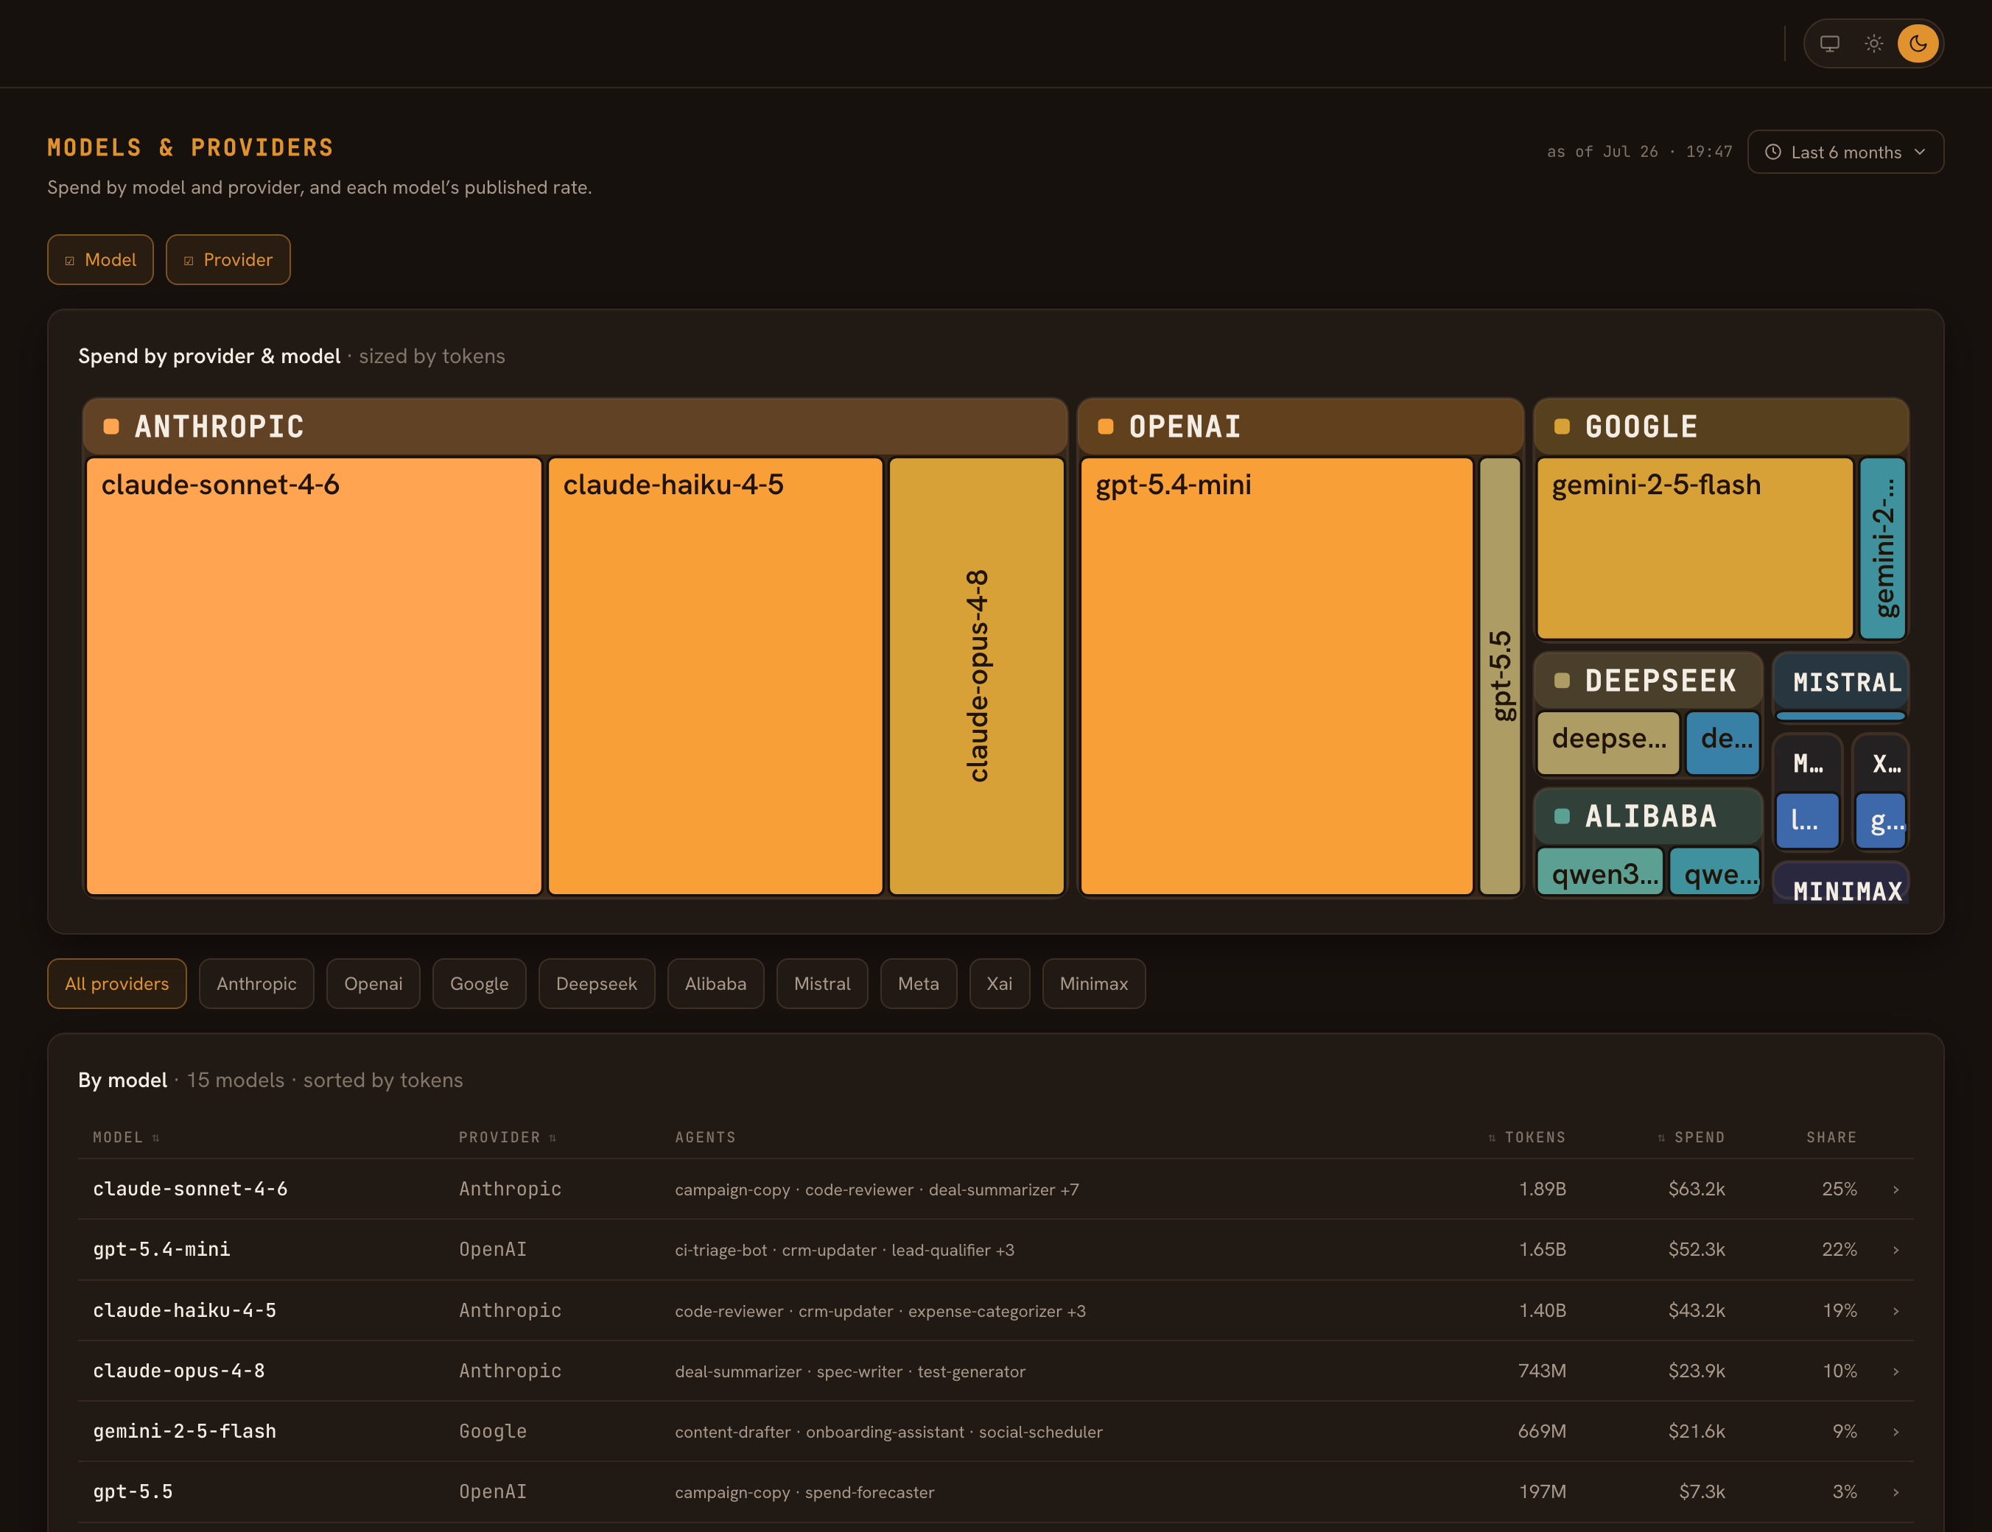
Task: Click the sort icon beside PROVIDER header
Action: click(x=553, y=1137)
